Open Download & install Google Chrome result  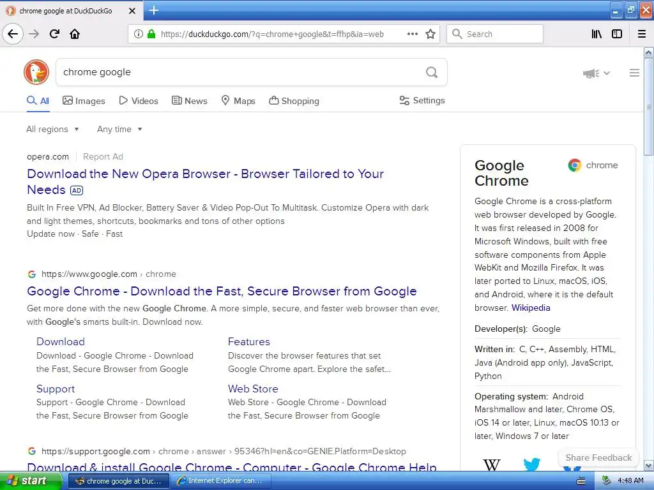[232, 467]
